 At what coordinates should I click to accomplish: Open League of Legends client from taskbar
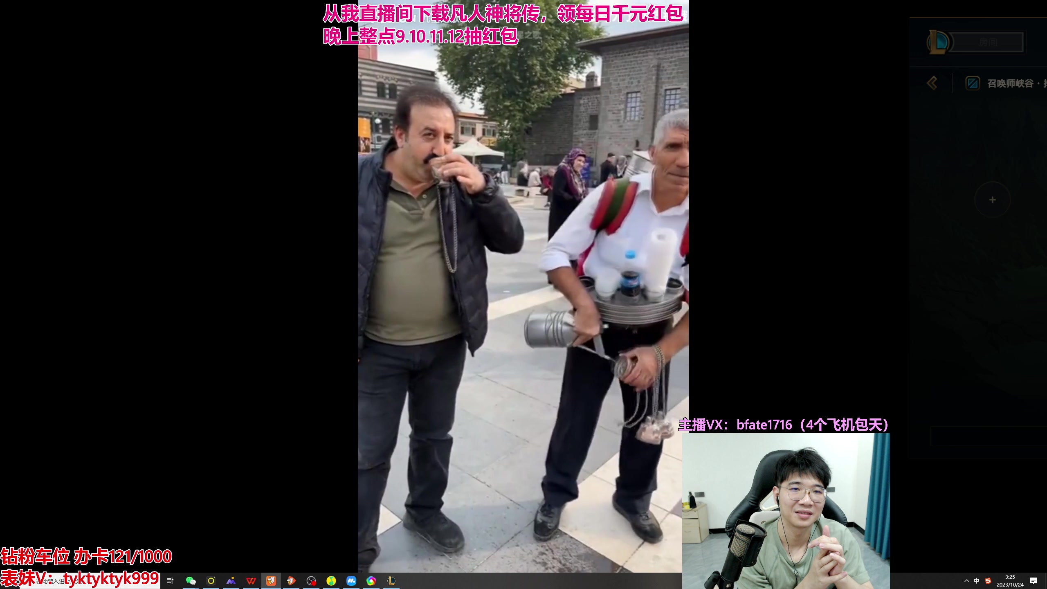(x=391, y=580)
